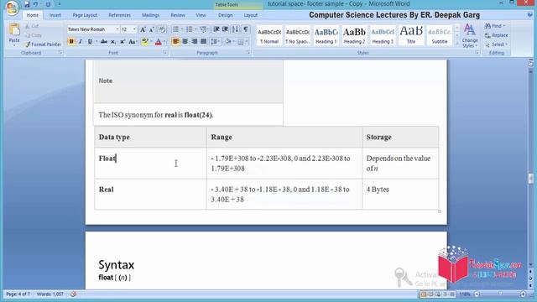Switch to the View tab

[x=201, y=15]
